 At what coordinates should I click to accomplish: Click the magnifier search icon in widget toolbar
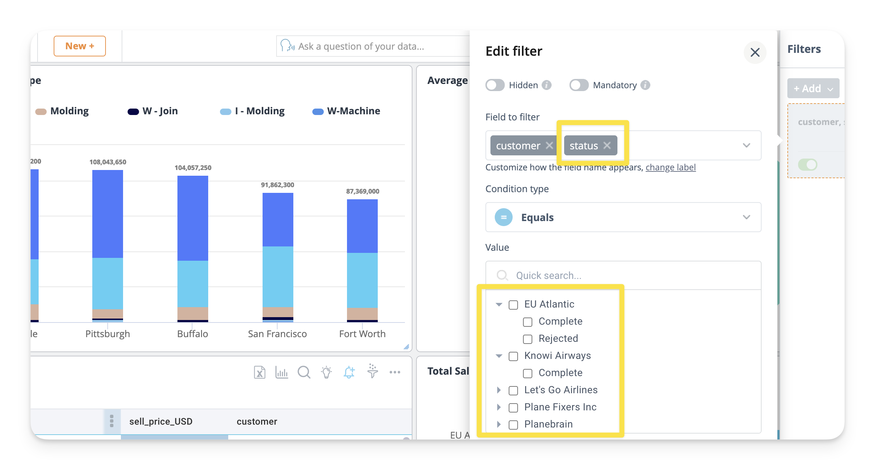pos(304,372)
